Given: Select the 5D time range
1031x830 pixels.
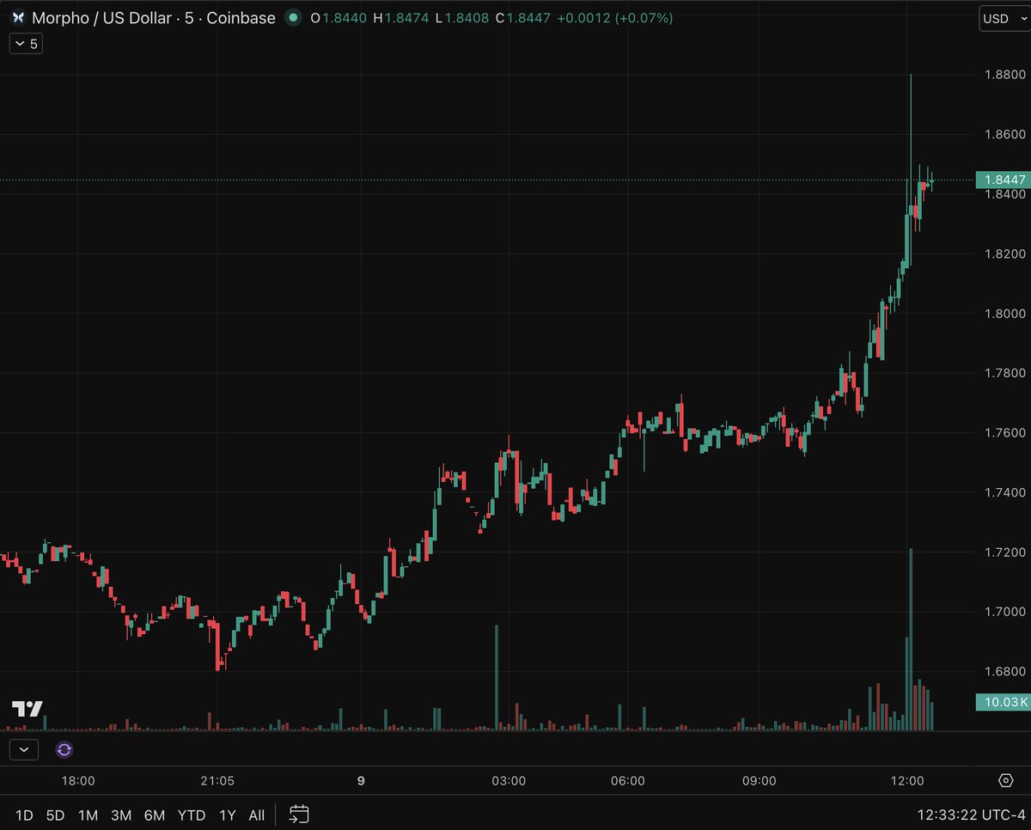Looking at the screenshot, I should point(55,815).
